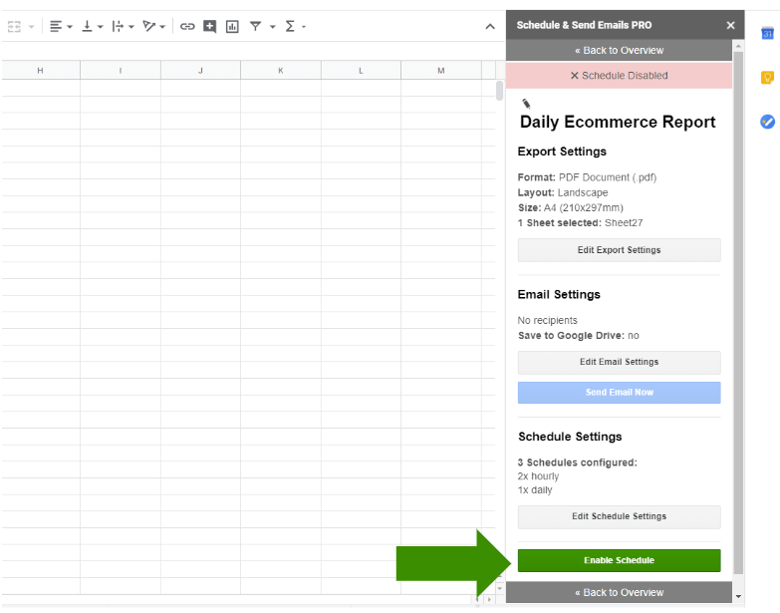Click Edit Export Settings button
The image size is (780, 613).
point(619,250)
